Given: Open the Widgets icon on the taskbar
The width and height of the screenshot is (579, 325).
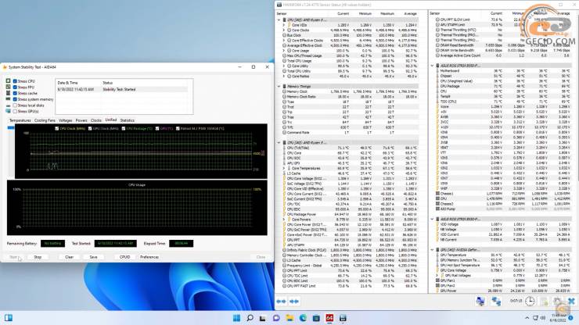Looking at the screenshot, I should coord(8,318).
